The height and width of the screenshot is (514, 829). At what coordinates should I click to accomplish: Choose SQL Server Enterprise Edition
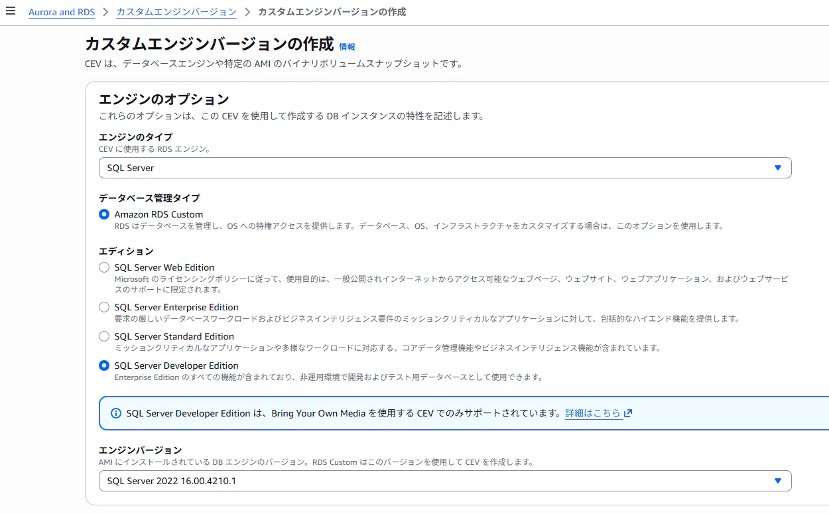coord(104,307)
